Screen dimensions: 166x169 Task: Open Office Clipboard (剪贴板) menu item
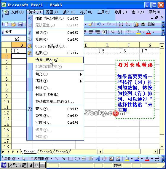tap(55, 46)
